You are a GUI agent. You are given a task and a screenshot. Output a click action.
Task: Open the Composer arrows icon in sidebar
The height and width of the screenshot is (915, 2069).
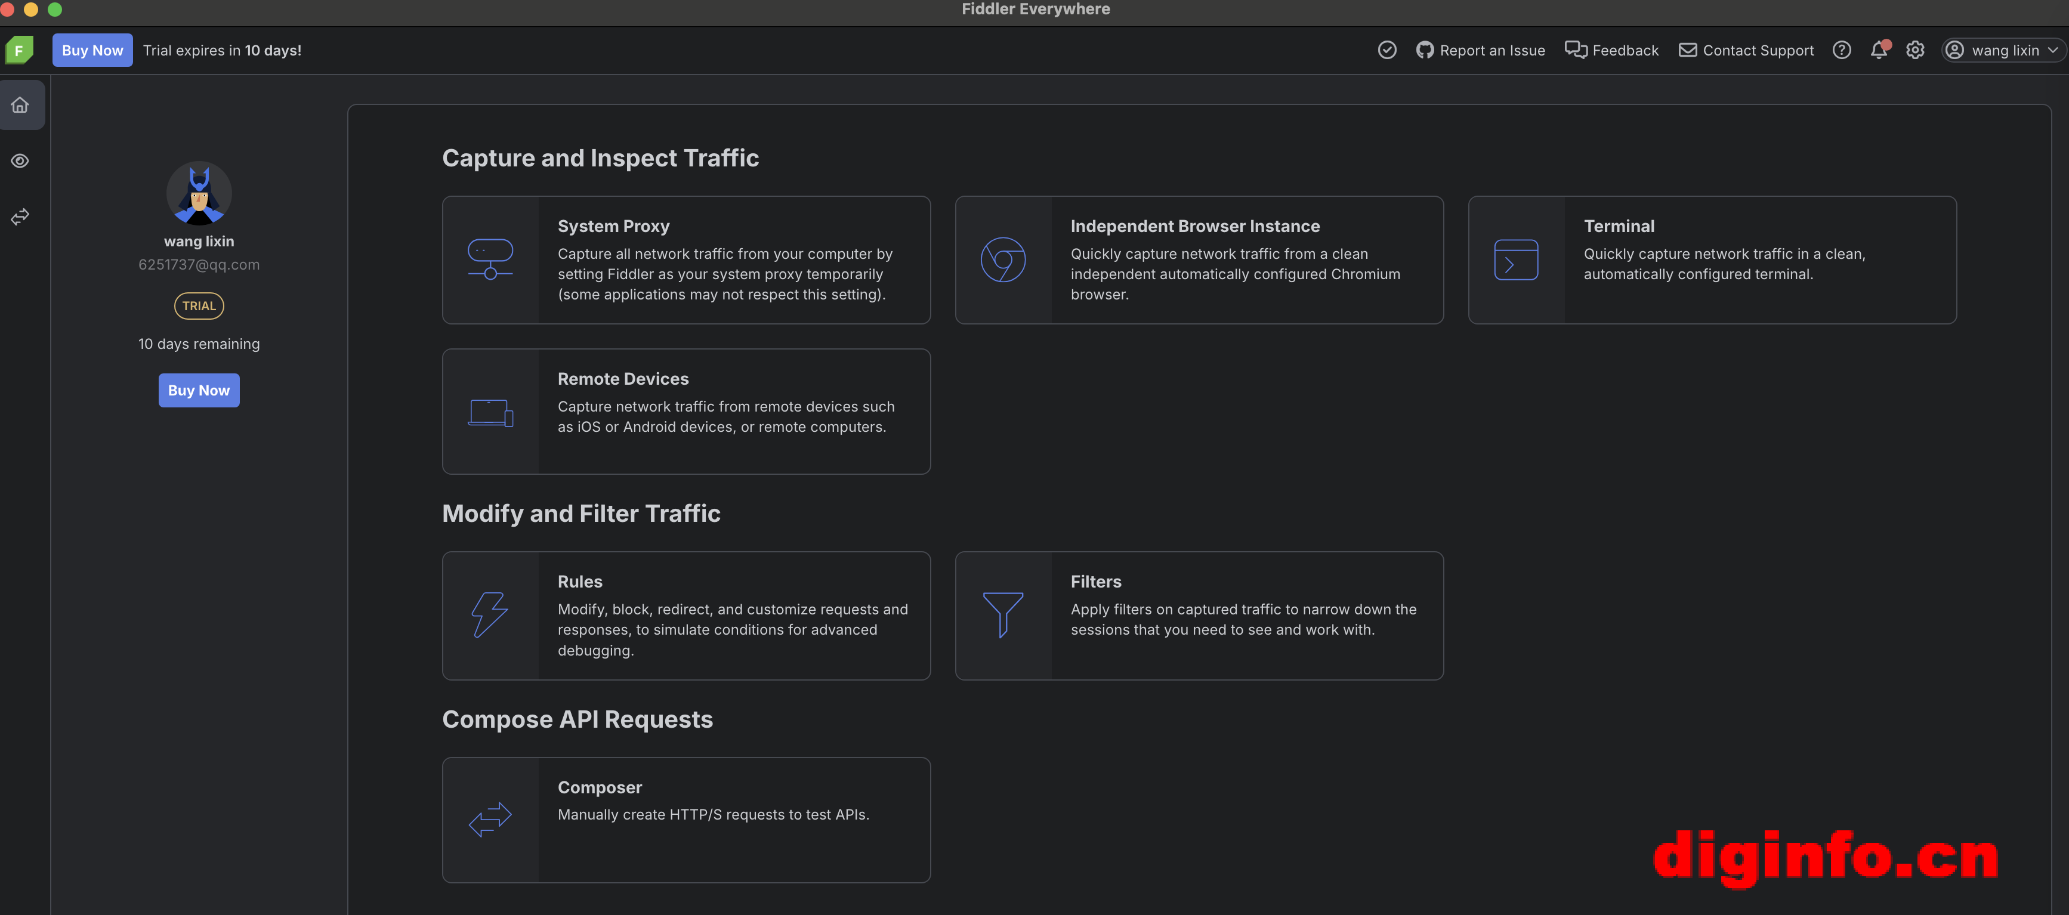(x=20, y=217)
